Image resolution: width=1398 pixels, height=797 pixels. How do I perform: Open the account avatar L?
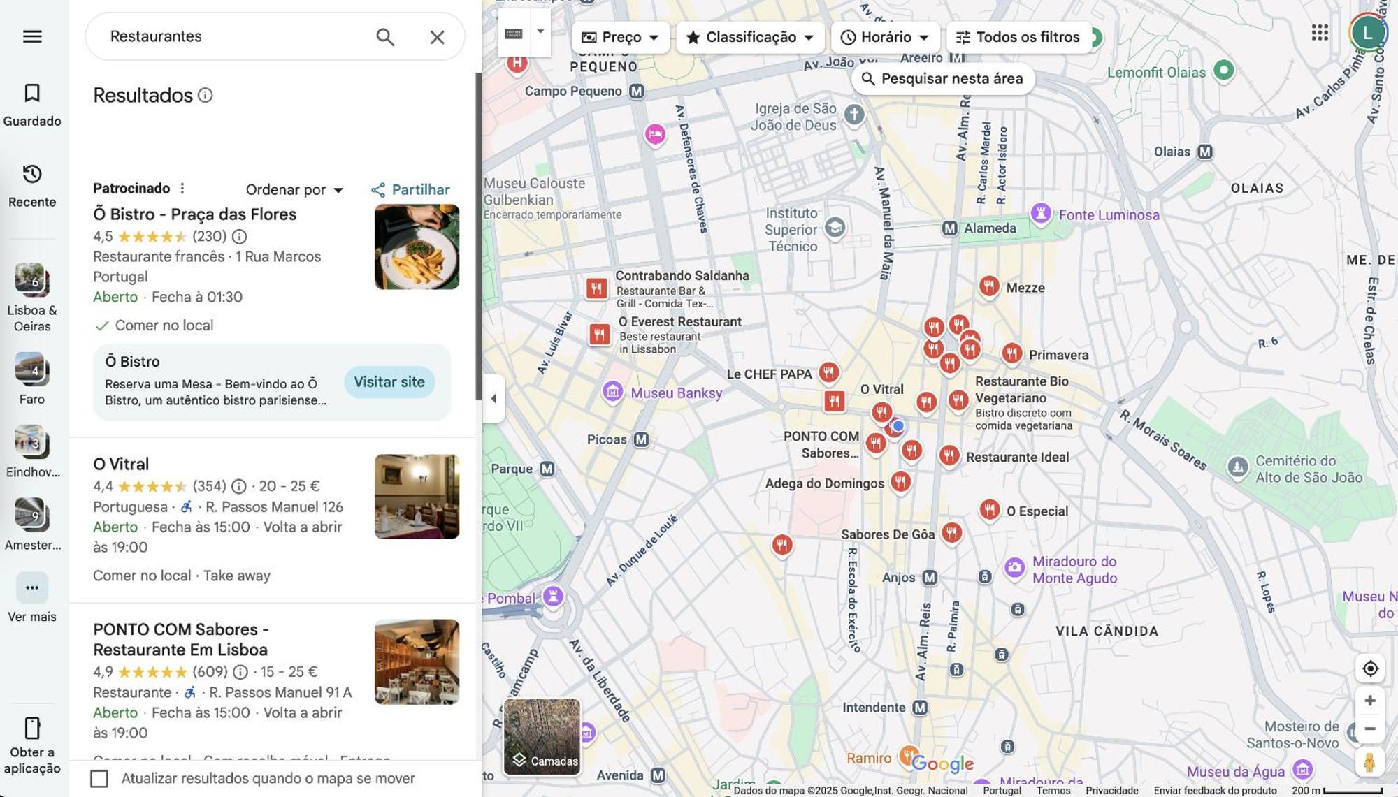tap(1367, 32)
